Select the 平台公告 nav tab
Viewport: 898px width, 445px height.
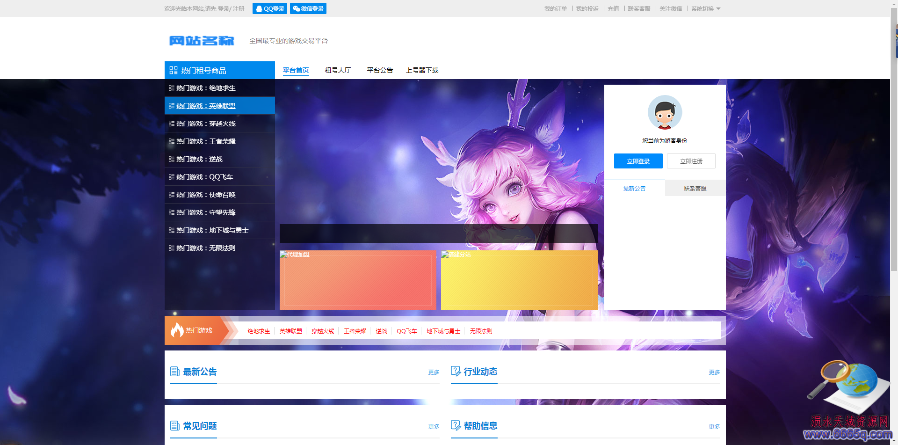(x=380, y=70)
